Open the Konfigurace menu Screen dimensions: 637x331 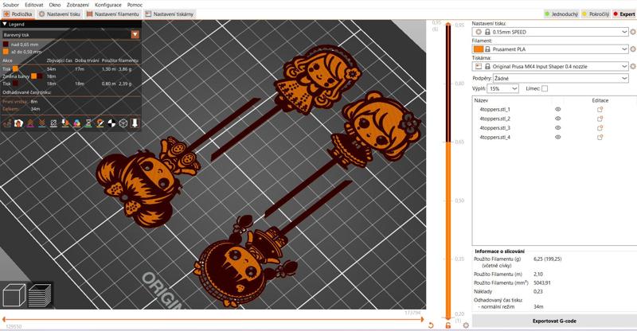pyautogui.click(x=108, y=5)
